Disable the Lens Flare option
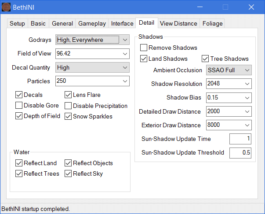265x214 pixels. click(x=68, y=95)
